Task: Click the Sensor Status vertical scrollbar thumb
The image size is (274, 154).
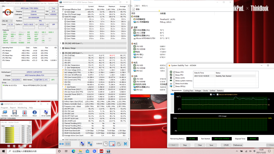Action: [x=129, y=47]
